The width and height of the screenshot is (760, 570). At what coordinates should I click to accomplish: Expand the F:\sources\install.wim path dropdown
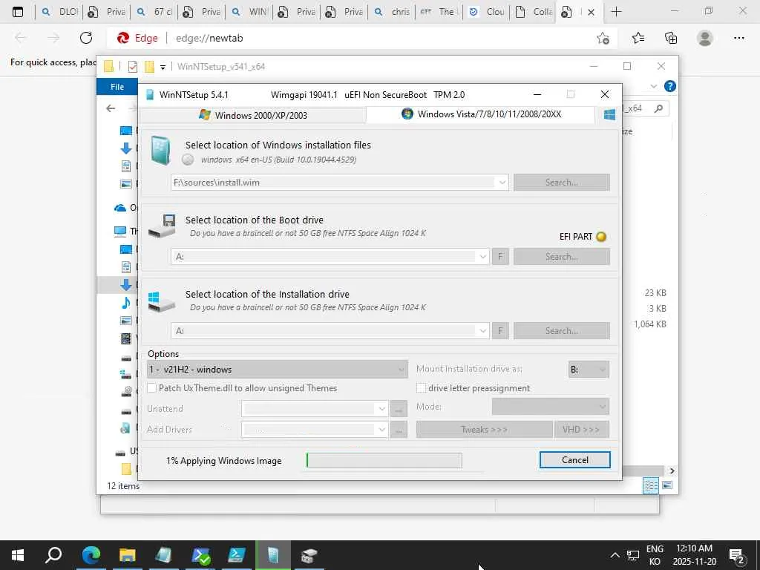(x=502, y=183)
